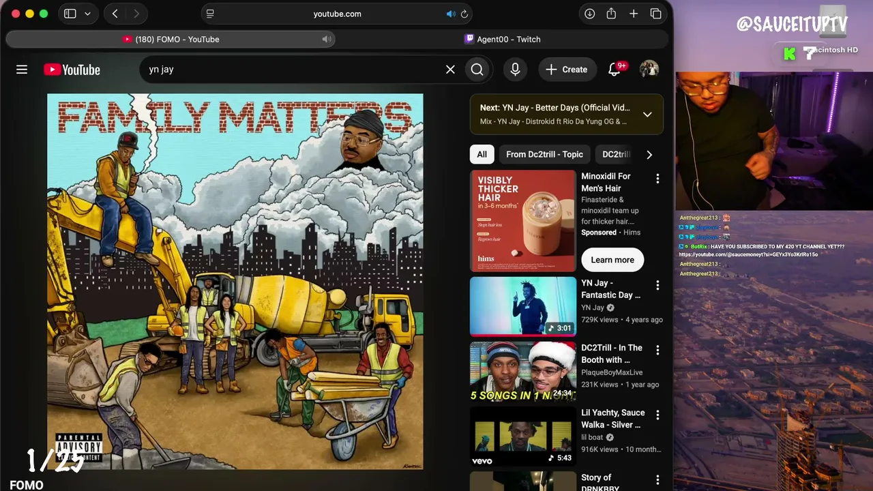Play the Lil Yachty Silver video thumbnail
Image resolution: width=873 pixels, height=491 pixels.
click(523, 436)
